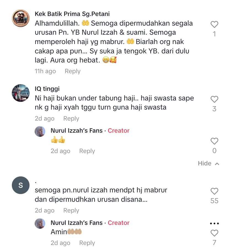Open IQ tinggi's avatar
The image size is (231, 251).
coord(21,93)
